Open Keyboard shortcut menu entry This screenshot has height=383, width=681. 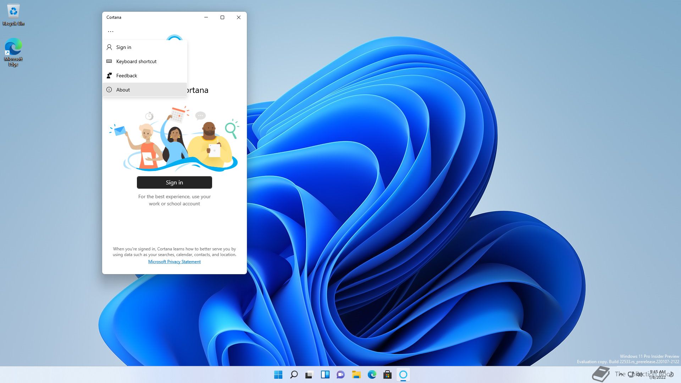(x=136, y=61)
